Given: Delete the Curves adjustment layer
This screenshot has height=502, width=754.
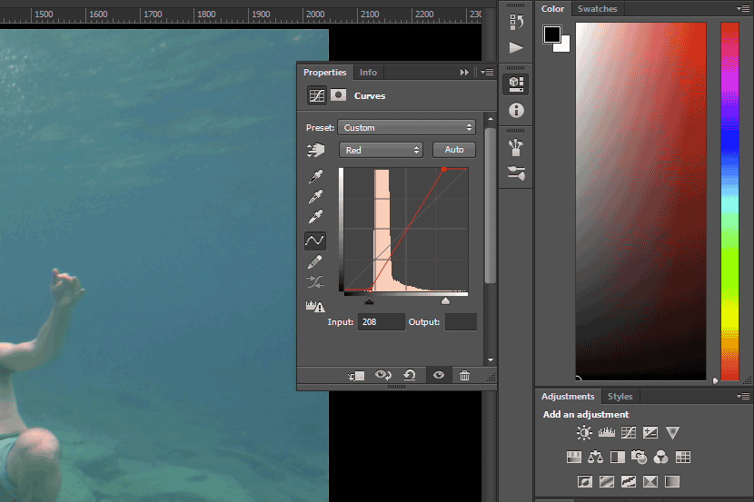Looking at the screenshot, I should click(464, 375).
